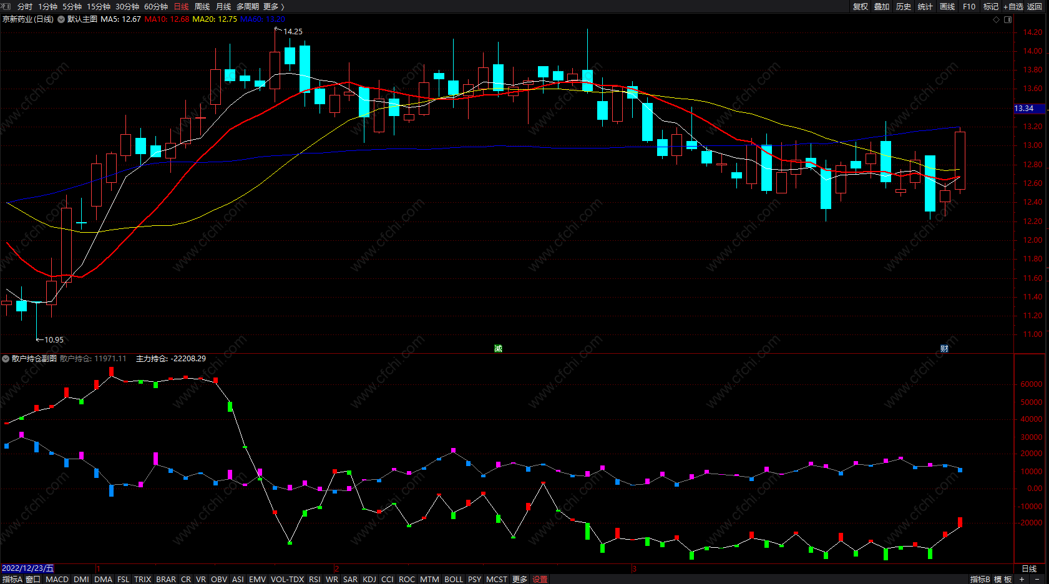Select the BOLL indicator
The image size is (1049, 584).
454,580
